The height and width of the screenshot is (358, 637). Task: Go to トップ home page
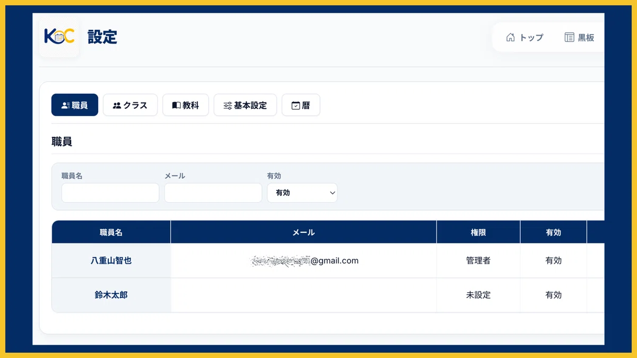[x=524, y=38]
